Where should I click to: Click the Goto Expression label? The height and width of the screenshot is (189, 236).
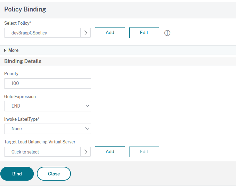[20, 96]
